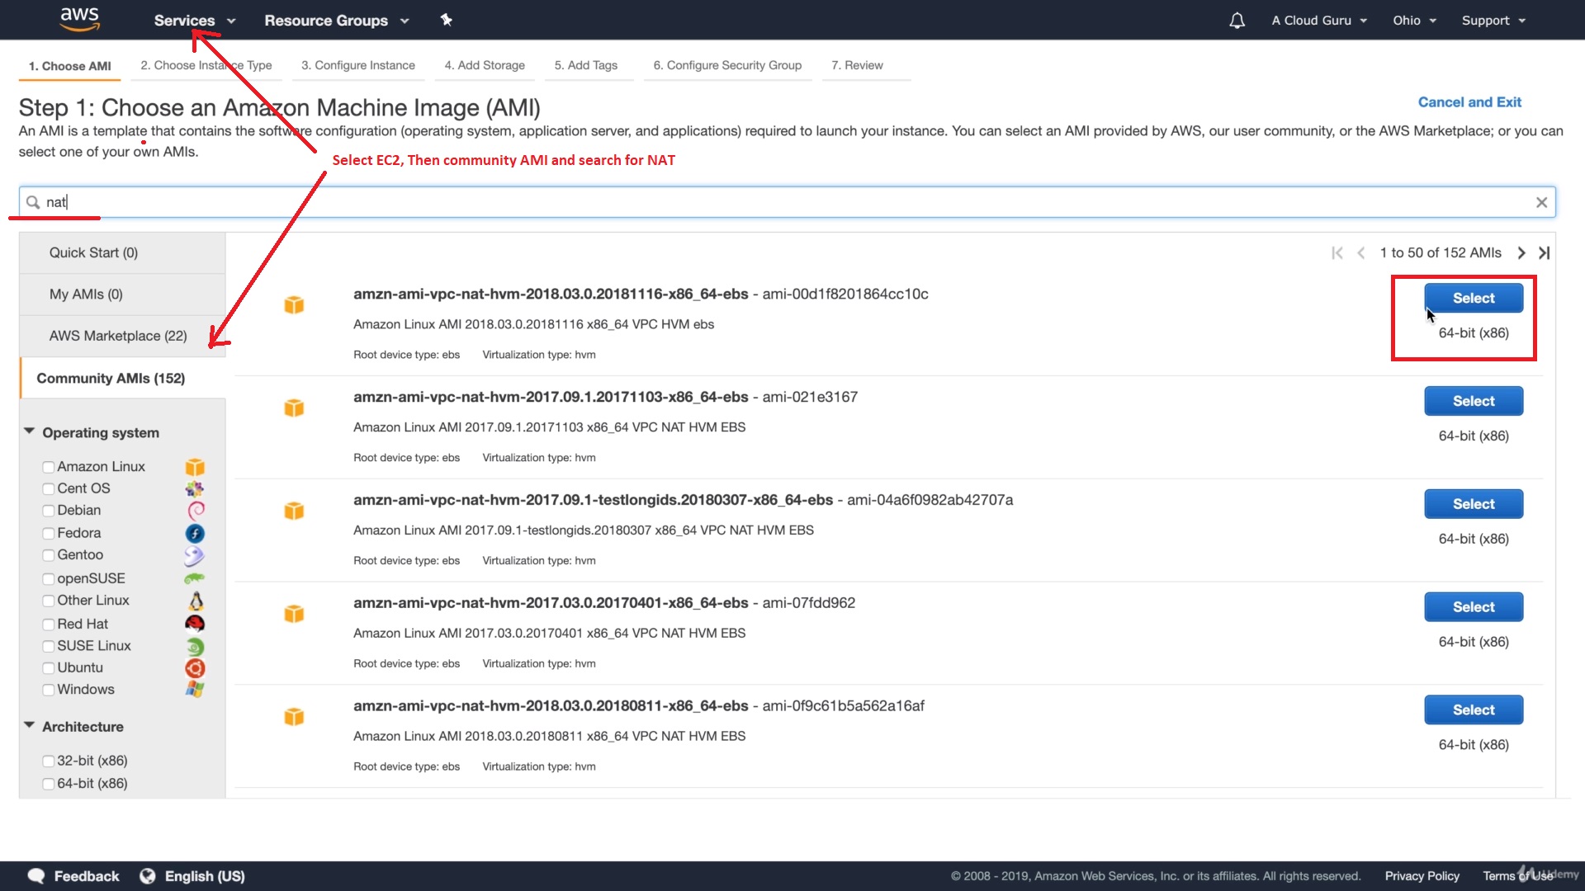Switch to AWS Marketplace (22) tab
The height and width of the screenshot is (891, 1585).
118,336
